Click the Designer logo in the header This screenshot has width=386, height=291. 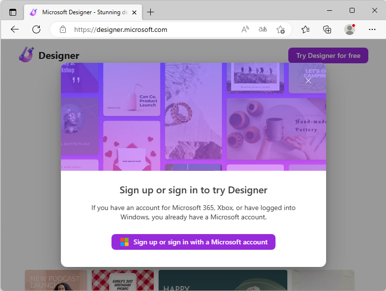click(x=49, y=55)
